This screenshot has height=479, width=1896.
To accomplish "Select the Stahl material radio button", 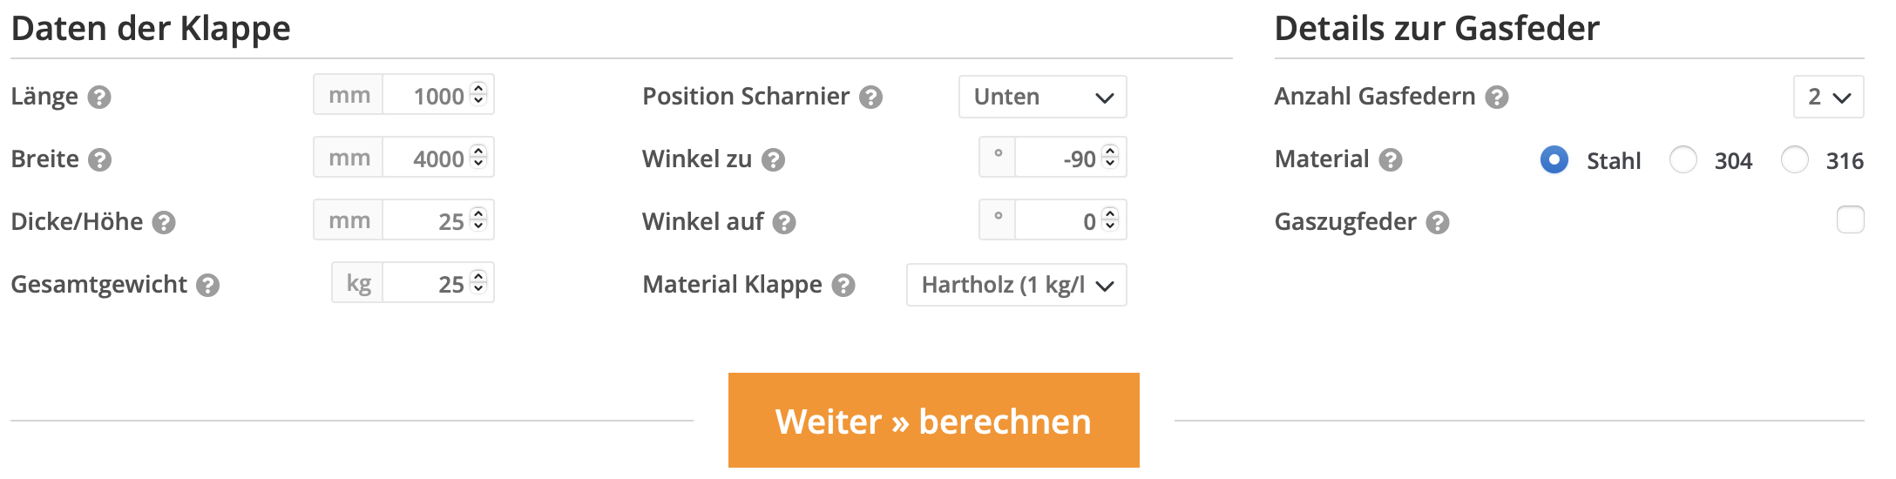I will 1554,159.
